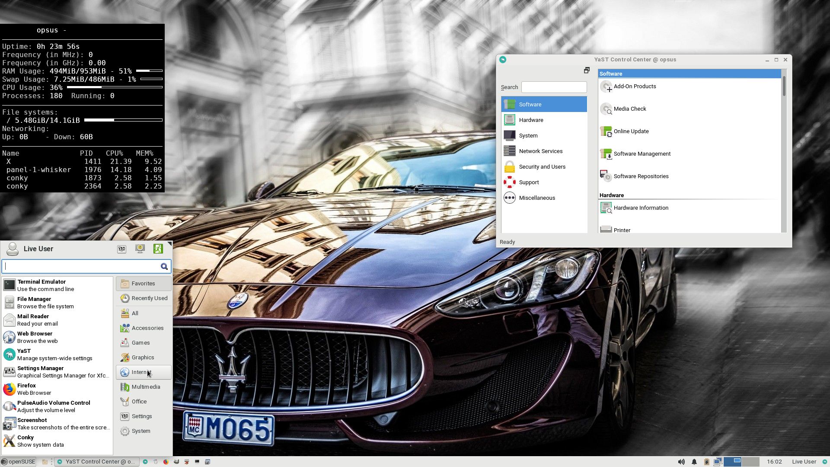Switch to the second workspace
The image size is (830, 467).
[751, 462]
